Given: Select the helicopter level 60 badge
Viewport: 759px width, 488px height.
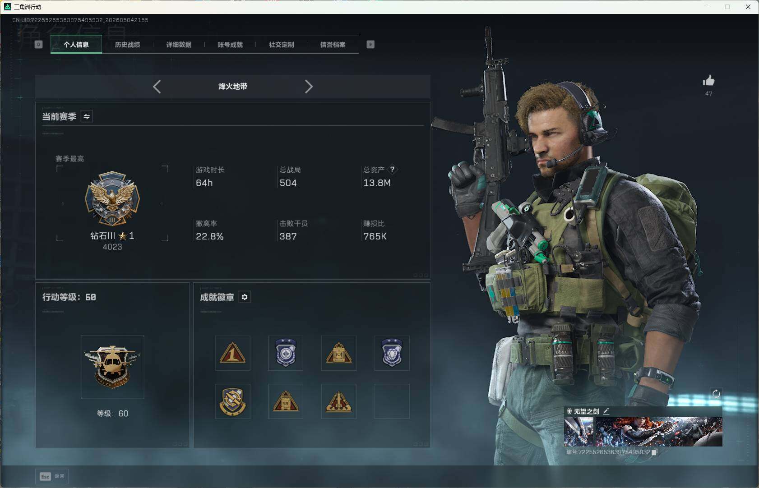Looking at the screenshot, I should pyautogui.click(x=112, y=367).
